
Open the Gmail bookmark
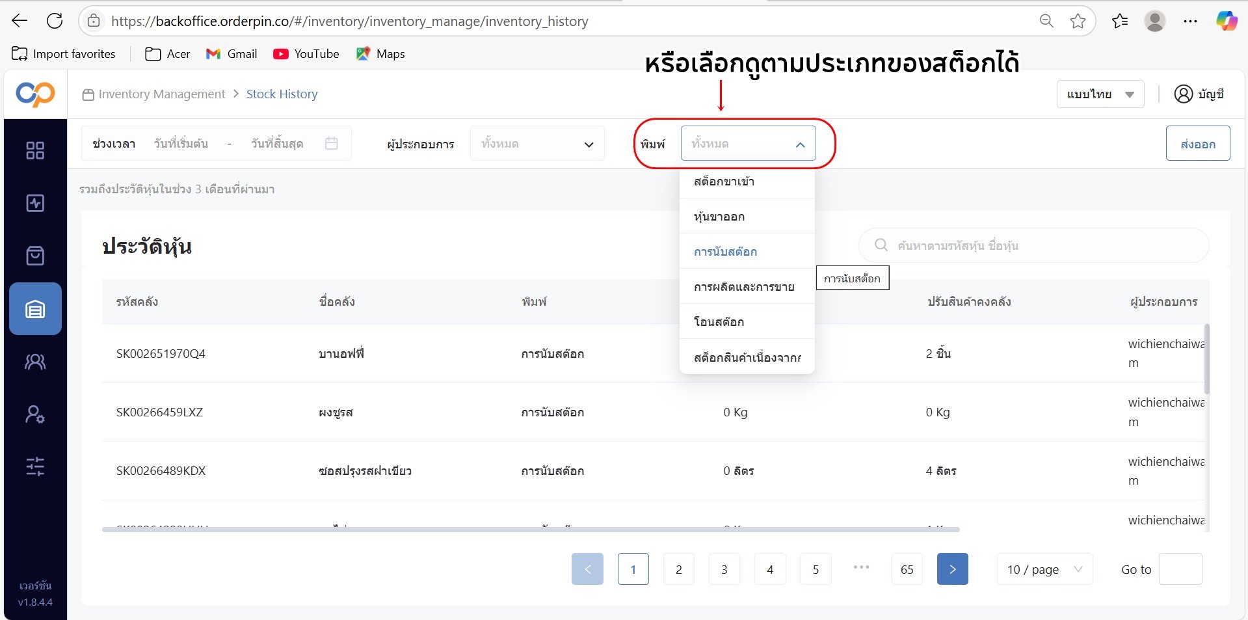click(x=232, y=53)
